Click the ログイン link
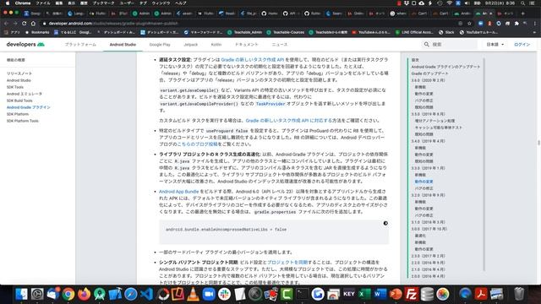This screenshot has width=541, height=304. pyautogui.click(x=522, y=45)
